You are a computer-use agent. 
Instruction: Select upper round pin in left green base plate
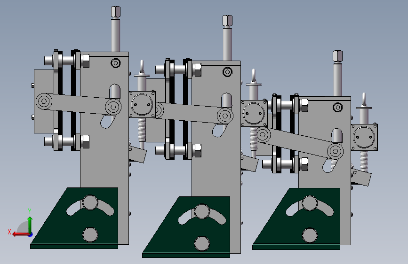(x=90, y=202)
